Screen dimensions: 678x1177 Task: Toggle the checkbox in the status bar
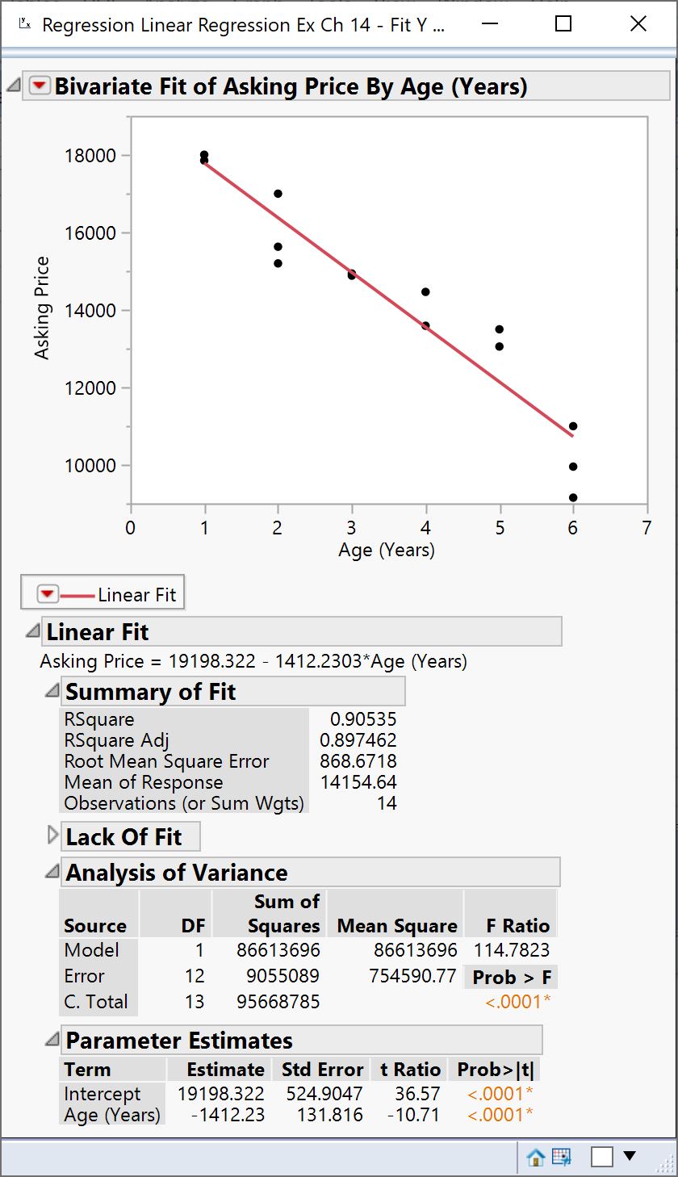click(602, 1158)
